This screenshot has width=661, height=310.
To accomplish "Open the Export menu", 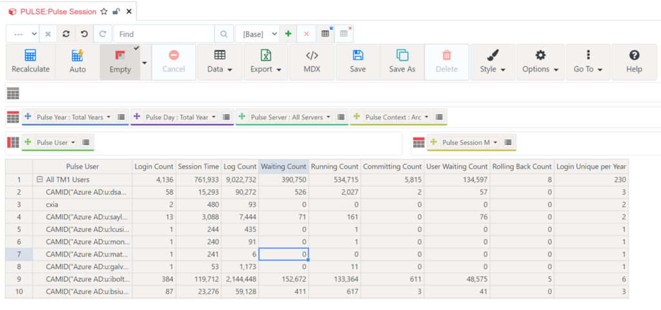I will [x=266, y=62].
